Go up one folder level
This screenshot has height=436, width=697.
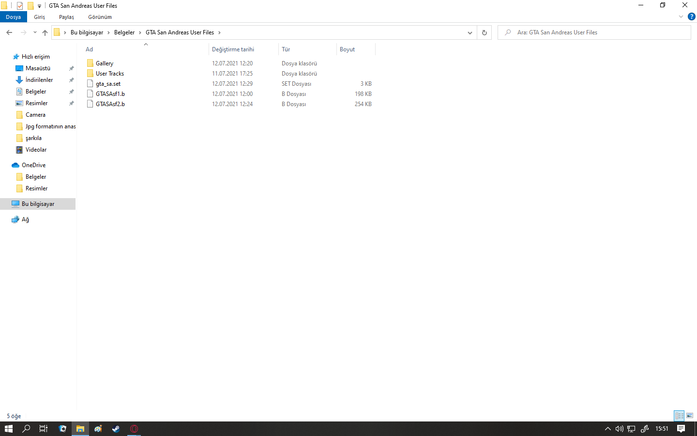[45, 32]
